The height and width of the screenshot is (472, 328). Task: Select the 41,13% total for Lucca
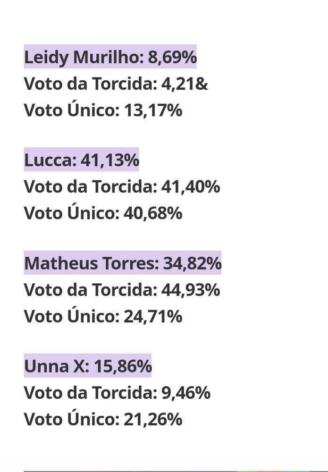click(x=109, y=160)
